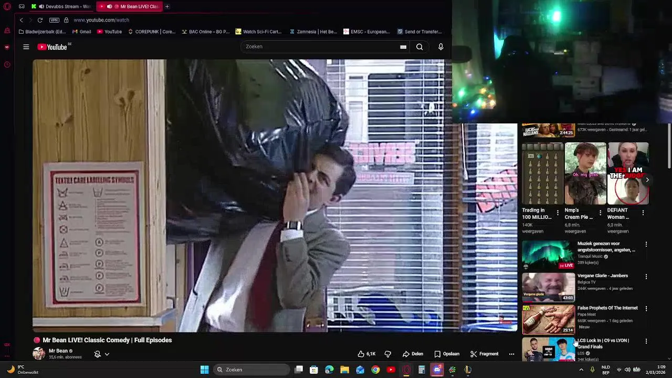This screenshot has height=378, width=672.
Task: Open the Windows Start button
Action: (204, 370)
